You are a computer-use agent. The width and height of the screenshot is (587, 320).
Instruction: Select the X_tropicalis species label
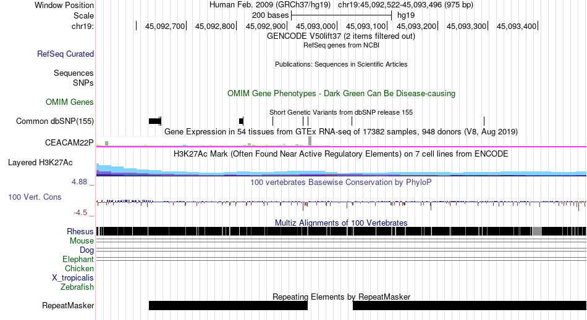coord(73,278)
